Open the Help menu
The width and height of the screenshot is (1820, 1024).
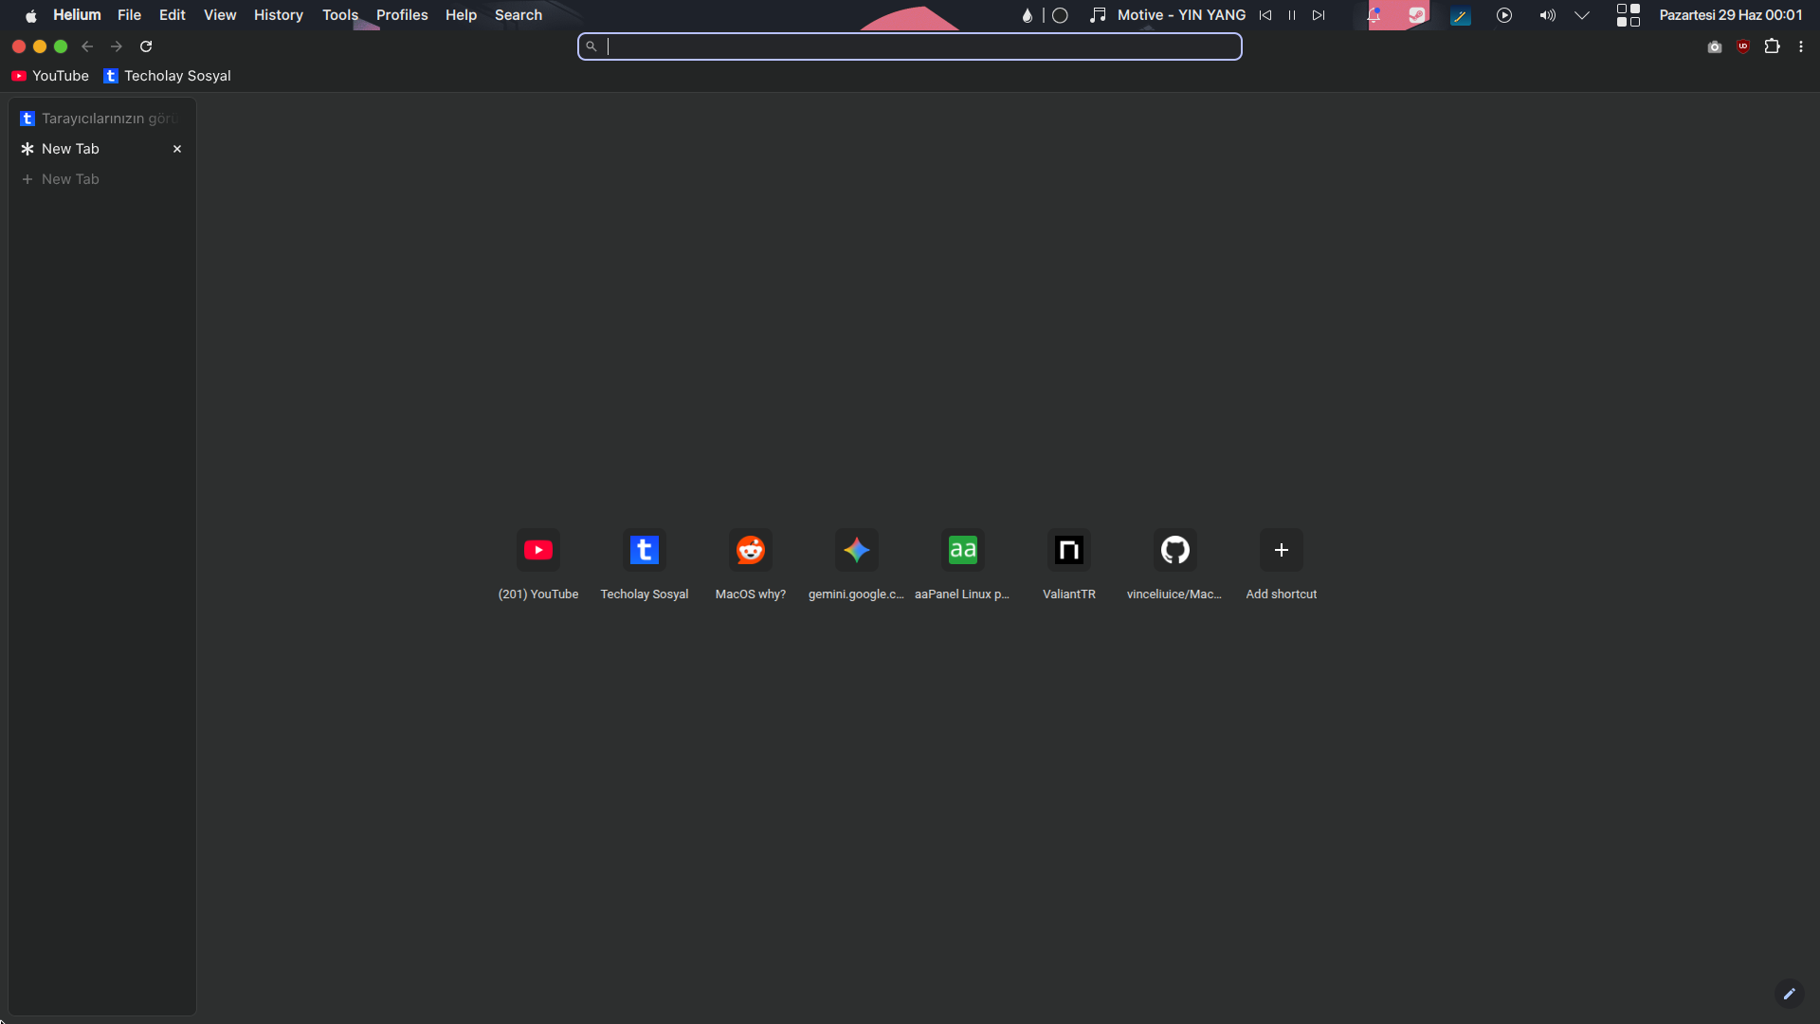click(x=461, y=15)
